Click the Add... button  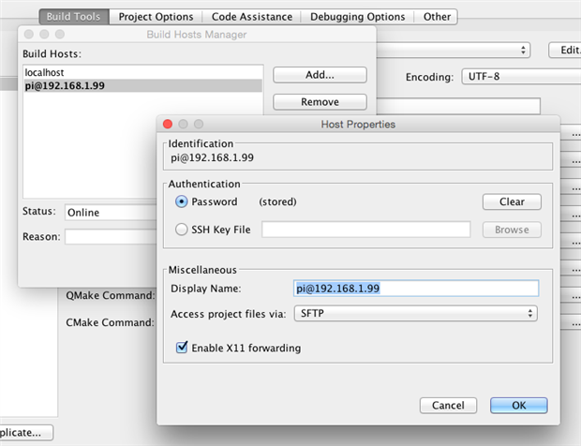[x=320, y=74]
